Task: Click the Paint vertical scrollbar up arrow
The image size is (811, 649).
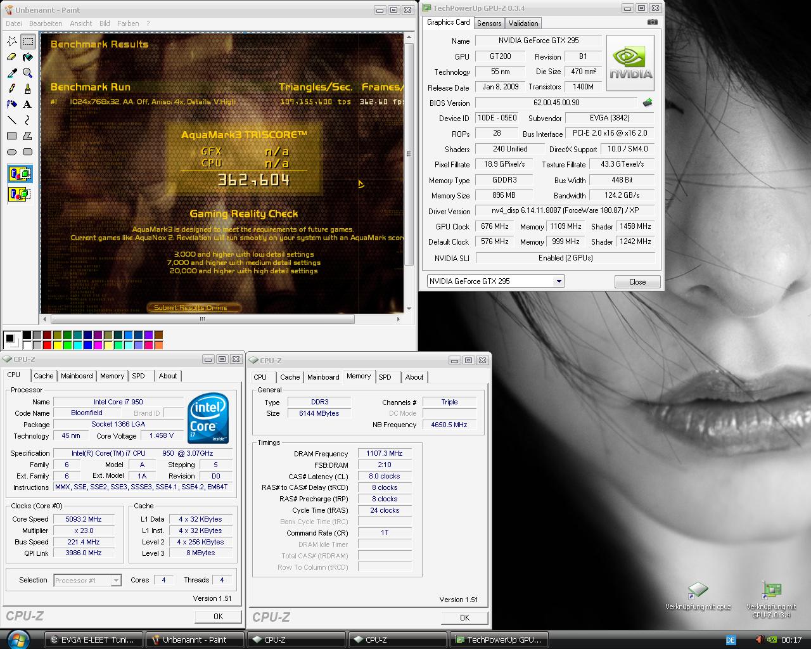Action: [x=409, y=39]
